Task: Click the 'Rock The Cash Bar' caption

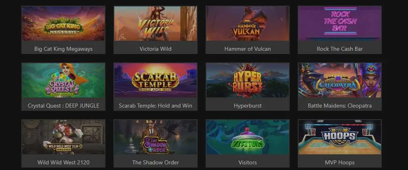Action: pos(340,49)
